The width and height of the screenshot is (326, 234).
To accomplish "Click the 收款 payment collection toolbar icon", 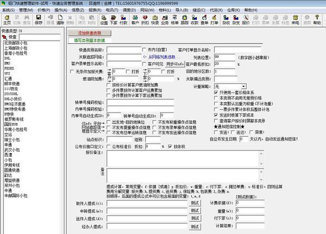I will [194, 20].
